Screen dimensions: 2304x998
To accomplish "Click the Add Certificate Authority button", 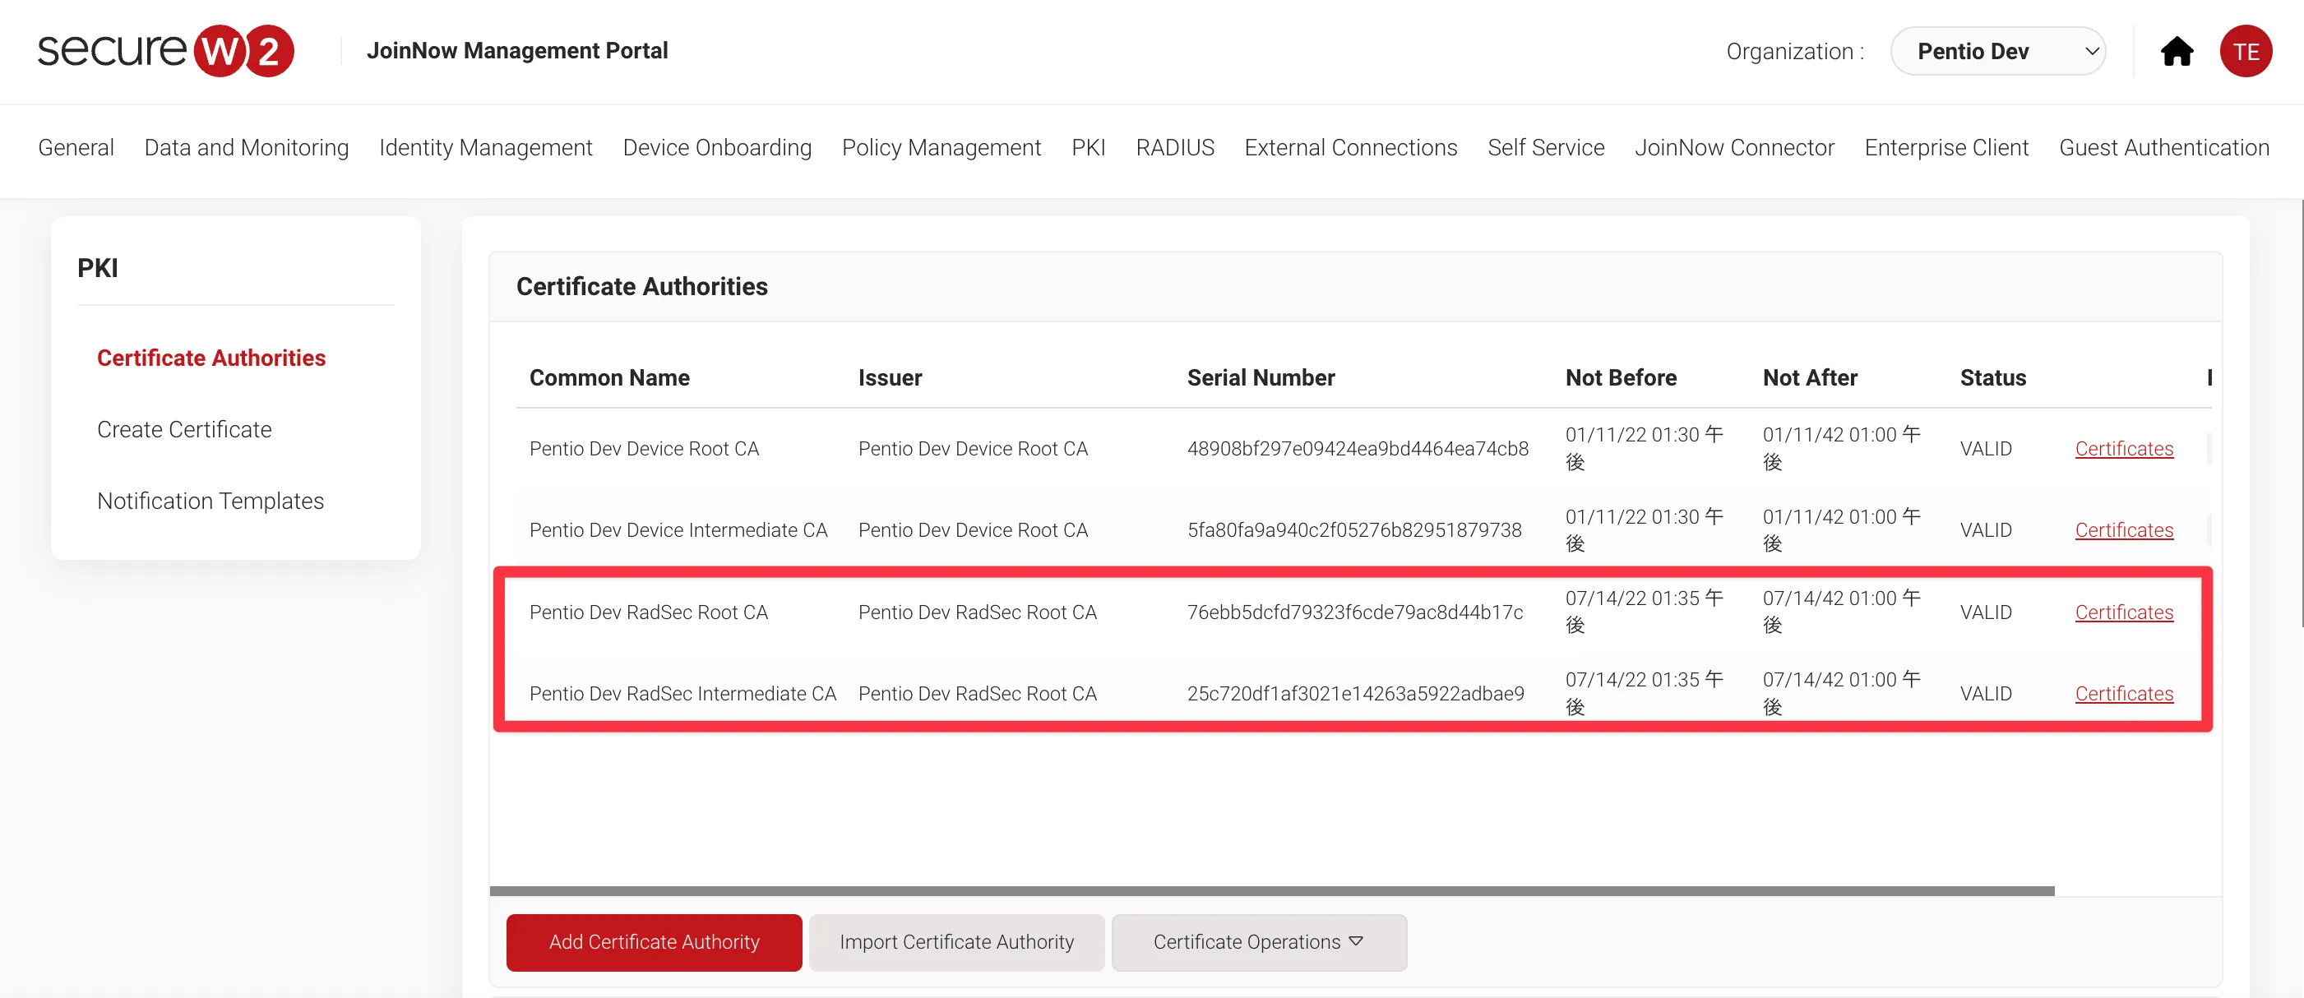I will (653, 941).
